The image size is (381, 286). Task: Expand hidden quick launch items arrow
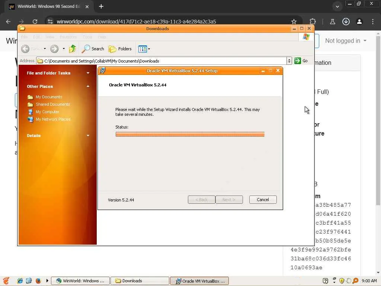[47, 281]
